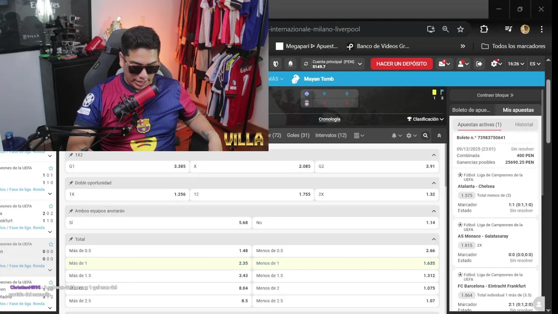Select draw X odds 2.085

(x=252, y=167)
